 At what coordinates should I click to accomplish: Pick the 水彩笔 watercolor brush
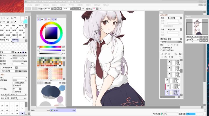tap(21, 26)
